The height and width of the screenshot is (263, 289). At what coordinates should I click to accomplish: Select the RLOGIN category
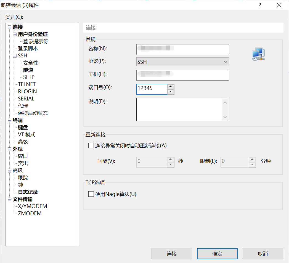click(27, 91)
